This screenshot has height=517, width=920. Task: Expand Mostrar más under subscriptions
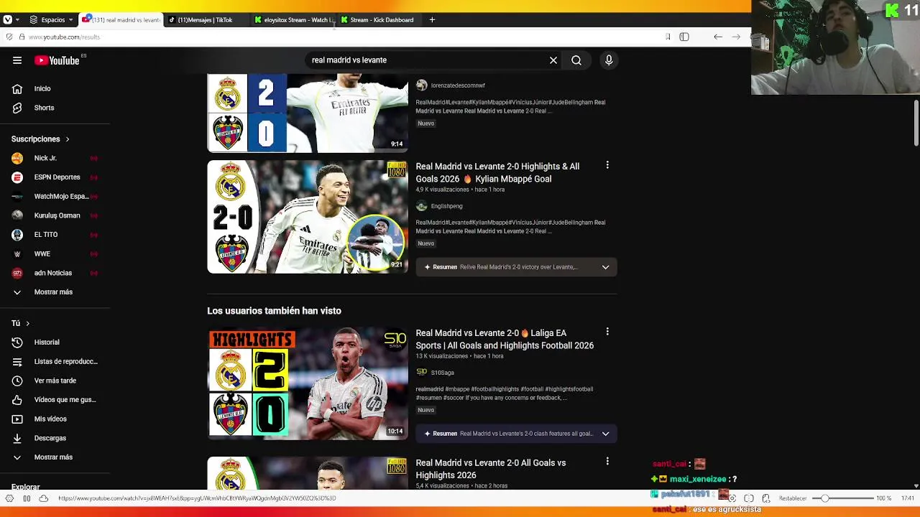(55, 292)
